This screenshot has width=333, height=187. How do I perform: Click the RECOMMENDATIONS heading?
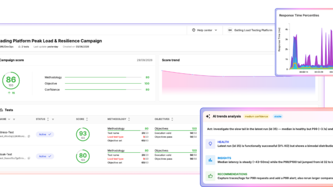click(233, 174)
